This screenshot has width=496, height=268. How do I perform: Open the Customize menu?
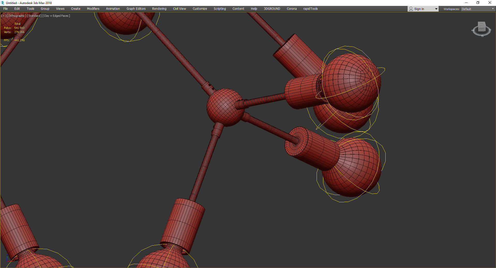(x=200, y=9)
